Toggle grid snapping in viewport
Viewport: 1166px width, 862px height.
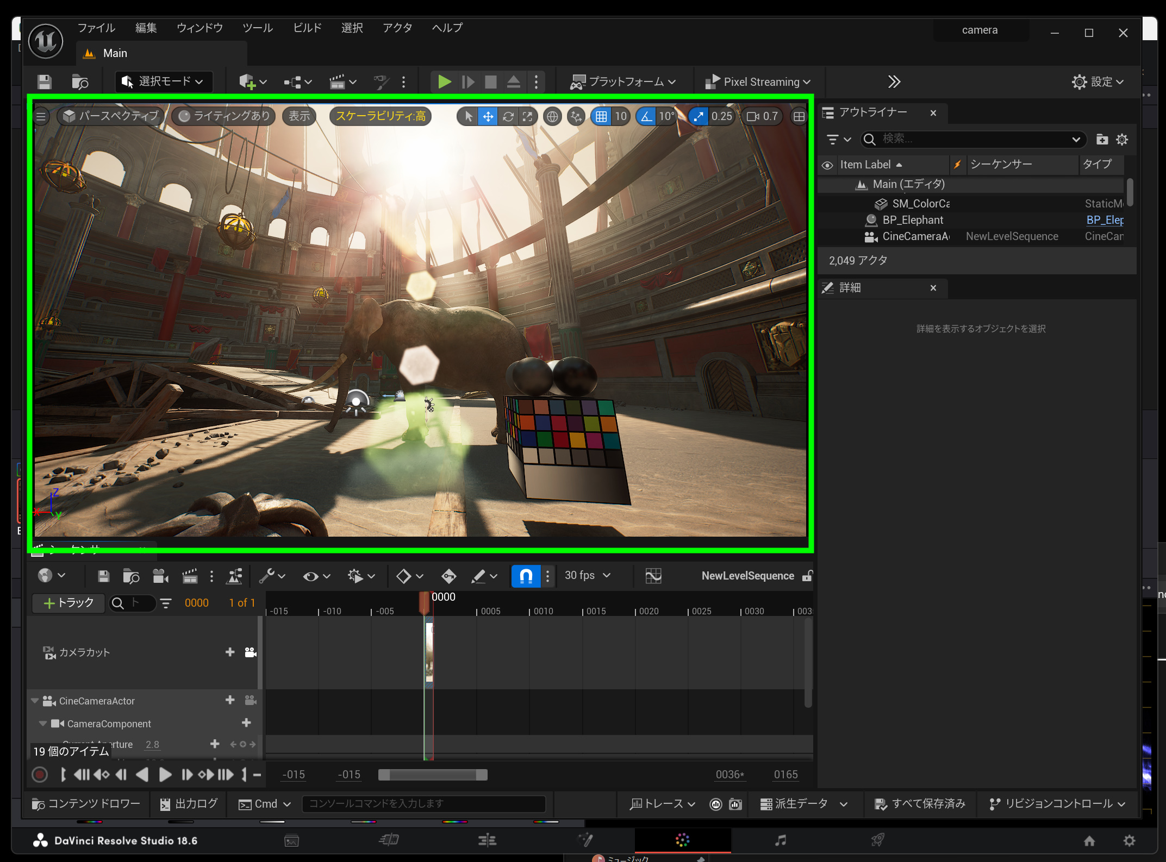pyautogui.click(x=601, y=116)
